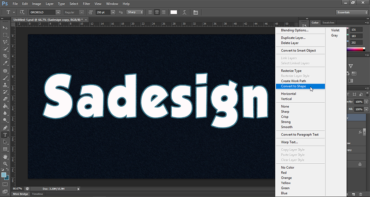Click the foreground color swatch
The width and height of the screenshot is (370, 197).
pyautogui.click(x=3, y=175)
